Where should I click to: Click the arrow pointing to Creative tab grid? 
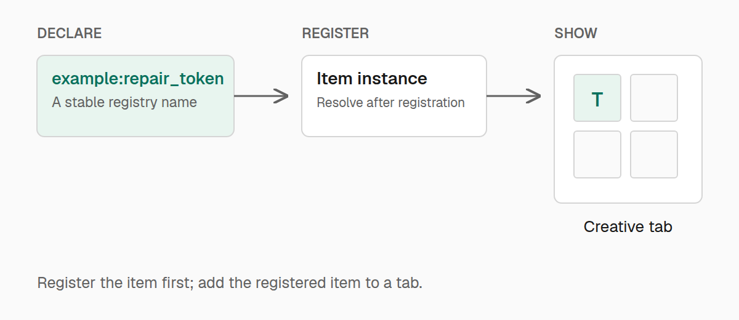click(x=514, y=96)
